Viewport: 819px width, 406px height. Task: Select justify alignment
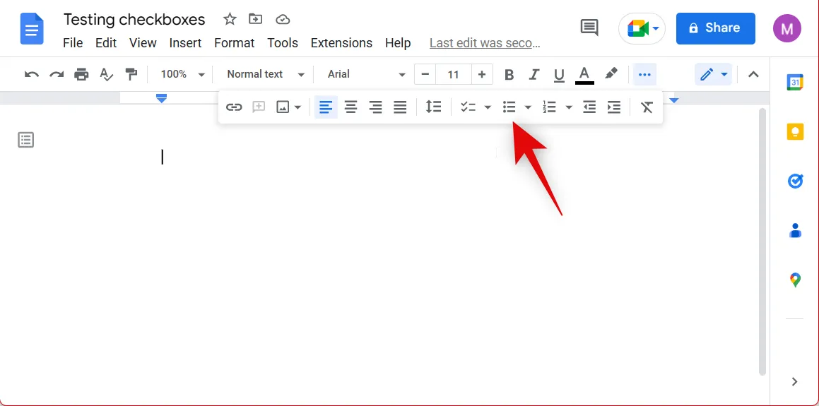[x=400, y=107]
